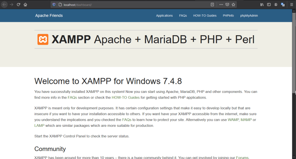Image resolution: width=296 pixels, height=159 pixels.
Task: Toggle Reader View in address bar
Action: pos(212,5)
